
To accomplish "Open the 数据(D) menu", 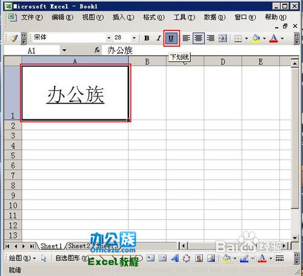I will 215,18.
